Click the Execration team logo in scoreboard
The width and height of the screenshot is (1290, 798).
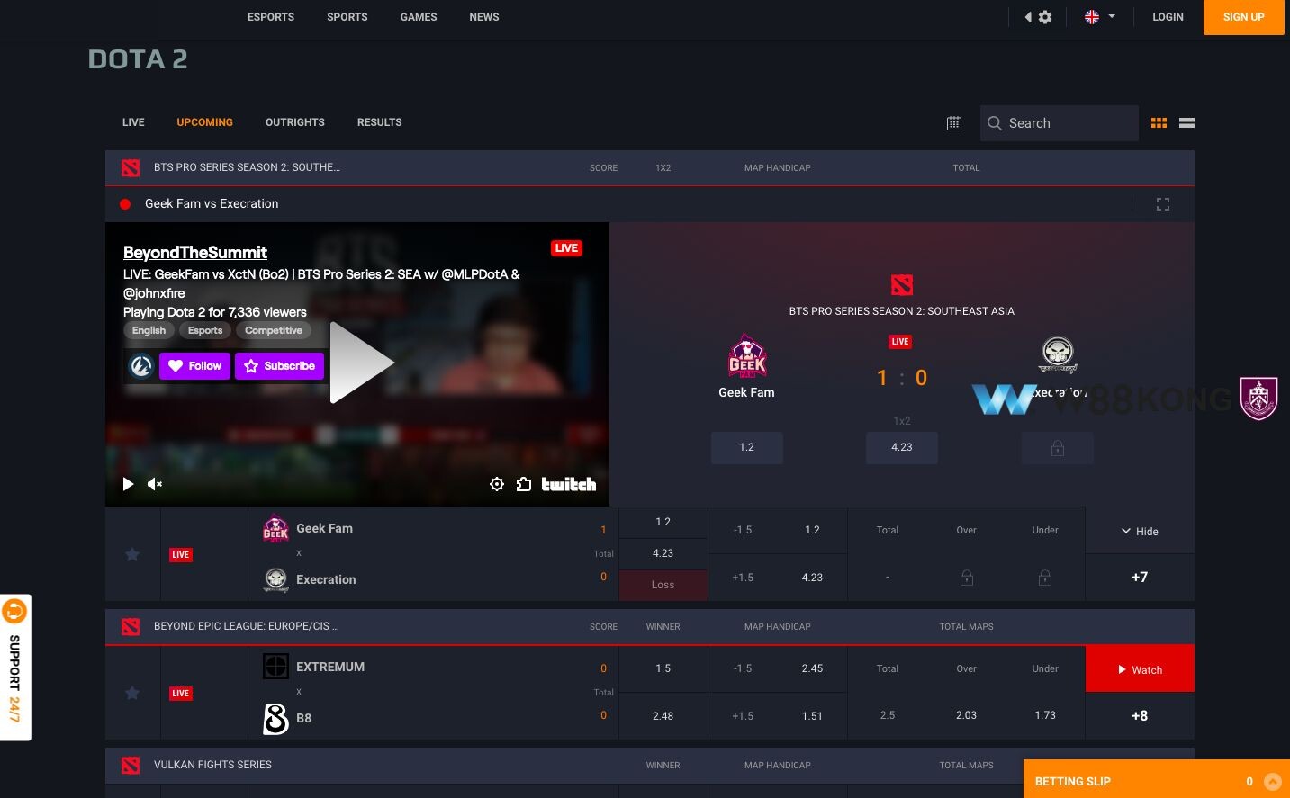click(x=1058, y=355)
